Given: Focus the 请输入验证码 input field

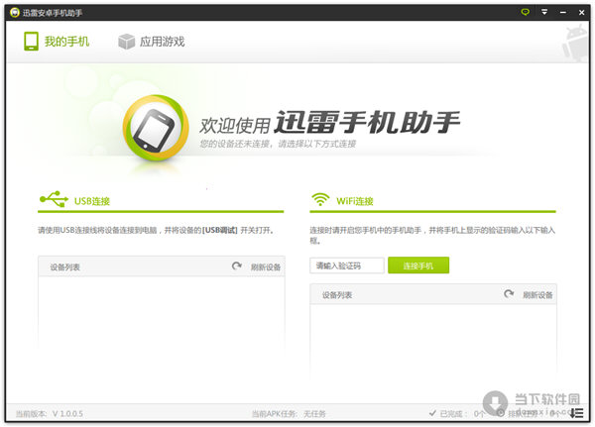Looking at the screenshot, I should pyautogui.click(x=347, y=266).
